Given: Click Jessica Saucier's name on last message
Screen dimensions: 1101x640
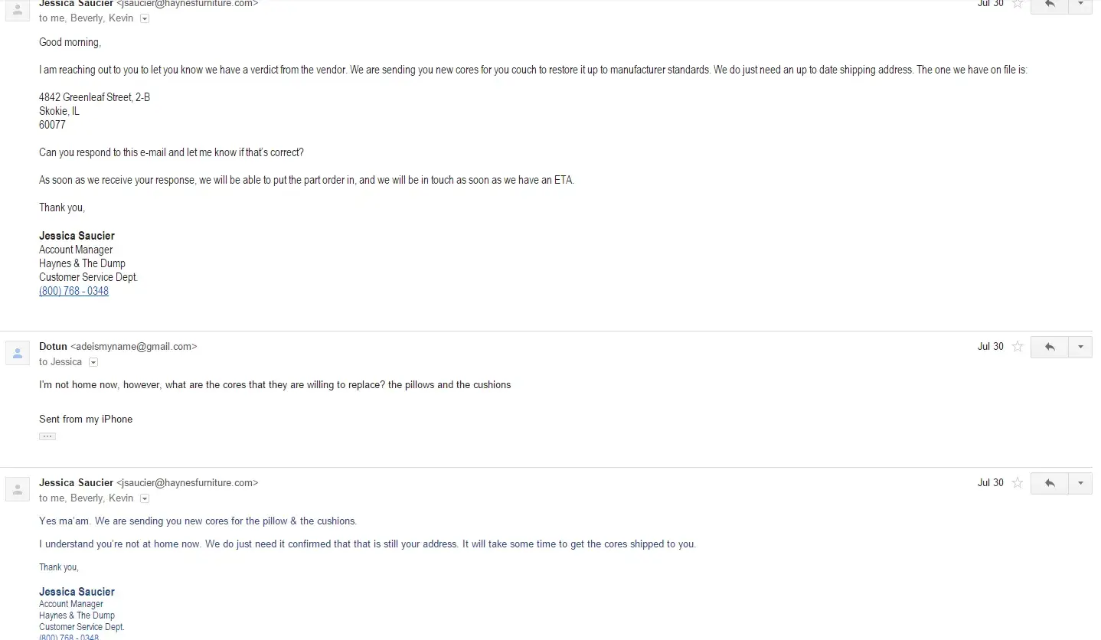Looking at the screenshot, I should click(x=76, y=482).
